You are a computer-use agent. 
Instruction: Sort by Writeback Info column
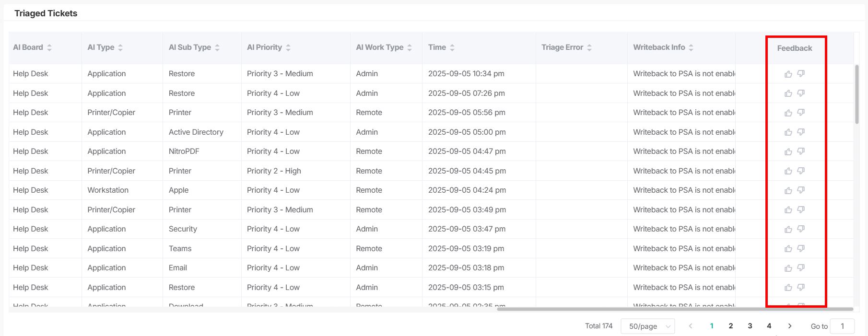pos(691,47)
